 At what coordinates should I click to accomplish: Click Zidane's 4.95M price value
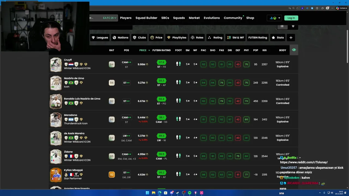click(142, 154)
